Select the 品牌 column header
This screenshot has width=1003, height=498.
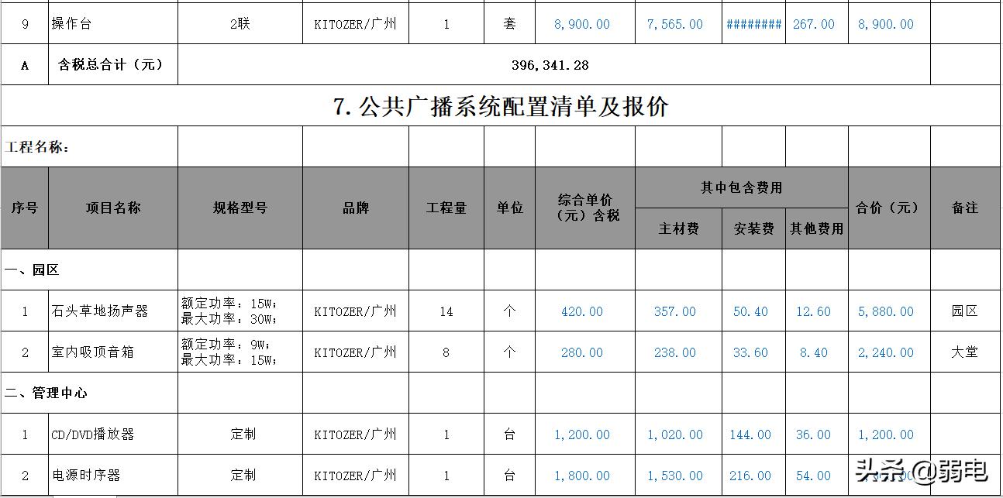click(355, 208)
